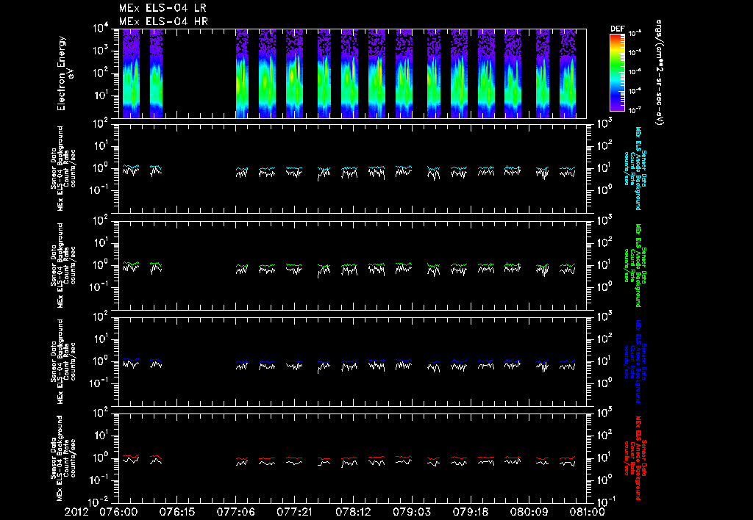Click the 'MEx ELS-04 HR' title text
The image size is (753, 520).
point(163,21)
